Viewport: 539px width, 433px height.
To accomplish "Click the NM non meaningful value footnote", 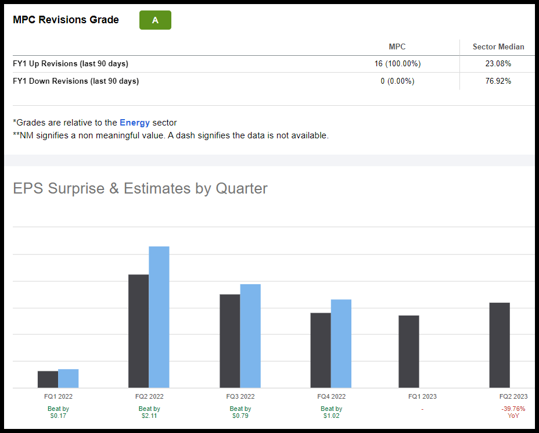I will (171, 135).
